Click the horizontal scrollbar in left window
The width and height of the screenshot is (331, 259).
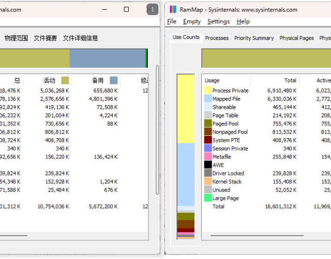(x=14, y=235)
